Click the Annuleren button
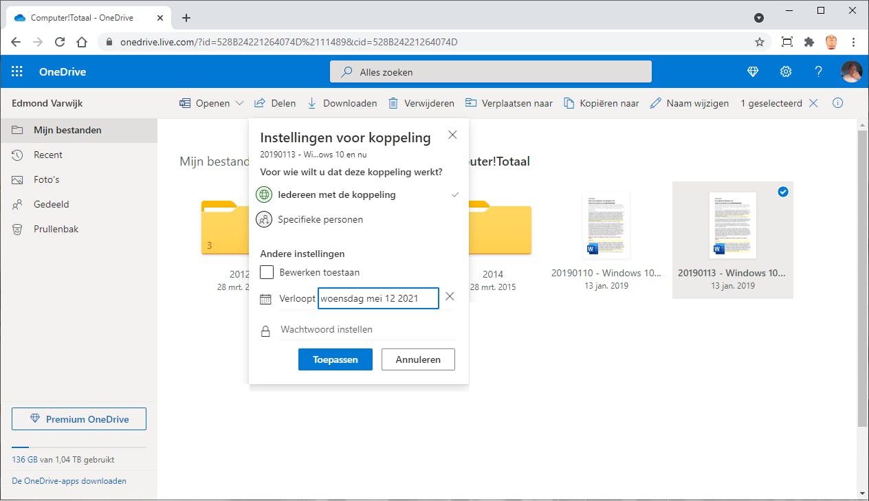 [418, 359]
